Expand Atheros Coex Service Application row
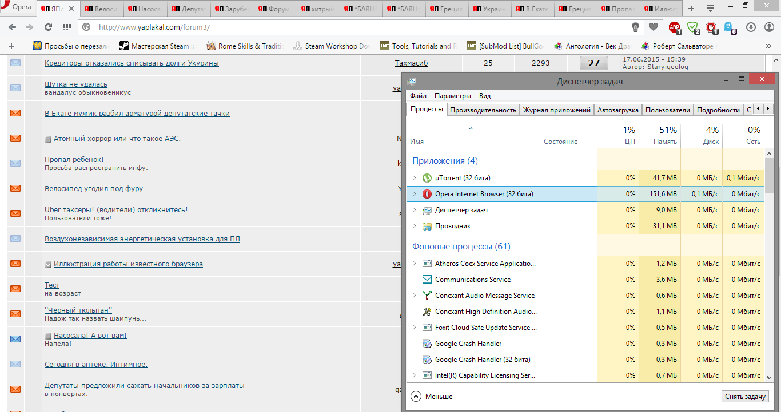Image resolution: width=781 pixels, height=412 pixels. tap(415, 264)
